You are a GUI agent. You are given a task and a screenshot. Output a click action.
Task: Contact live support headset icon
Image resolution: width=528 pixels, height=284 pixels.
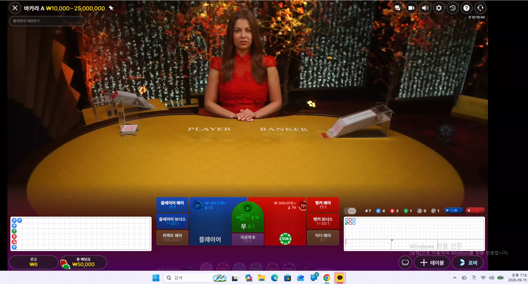pos(480,8)
